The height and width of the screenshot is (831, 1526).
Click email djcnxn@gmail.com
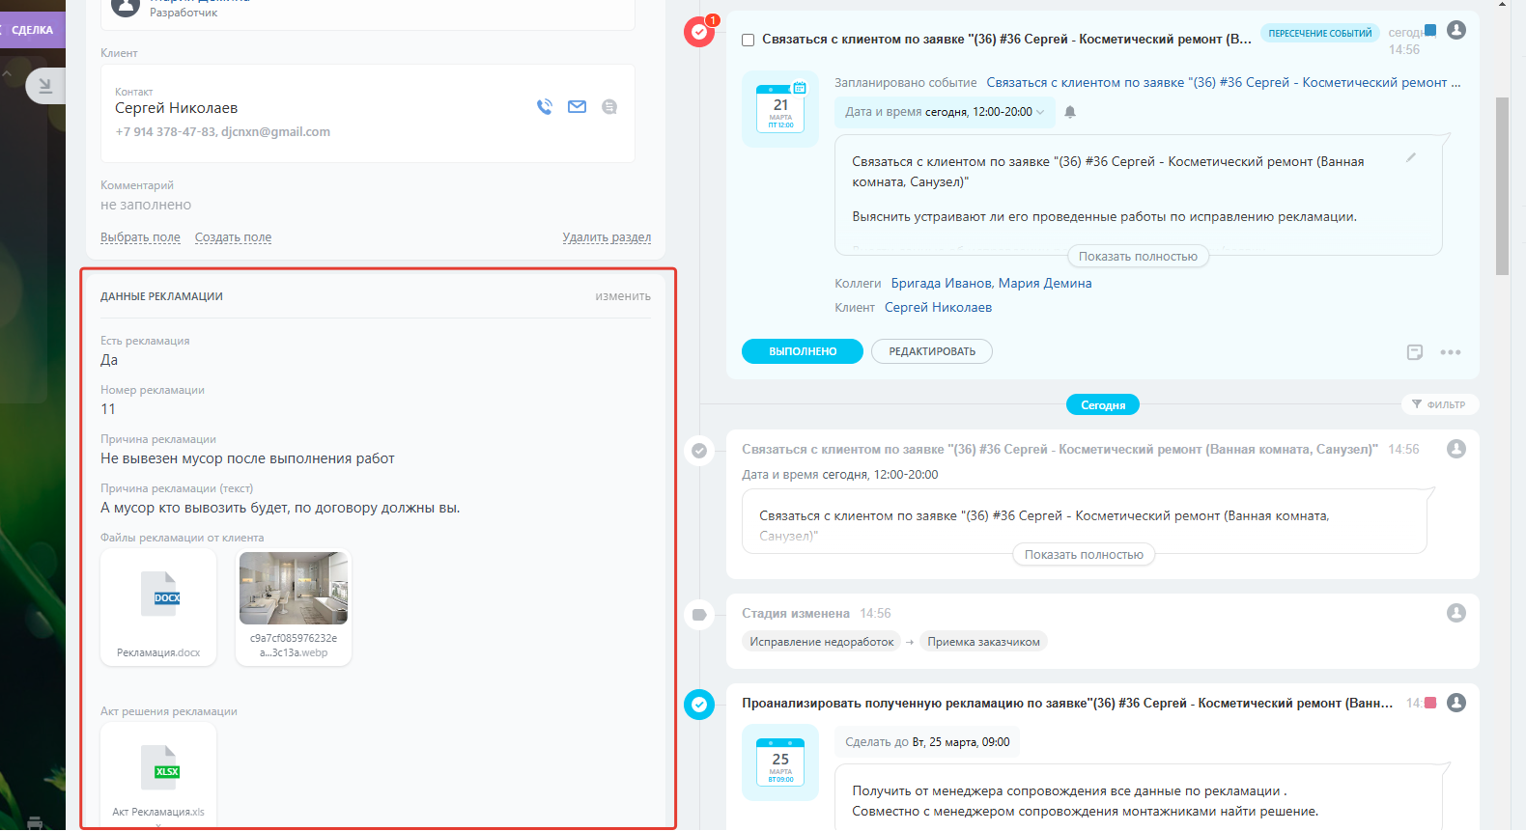275,132
